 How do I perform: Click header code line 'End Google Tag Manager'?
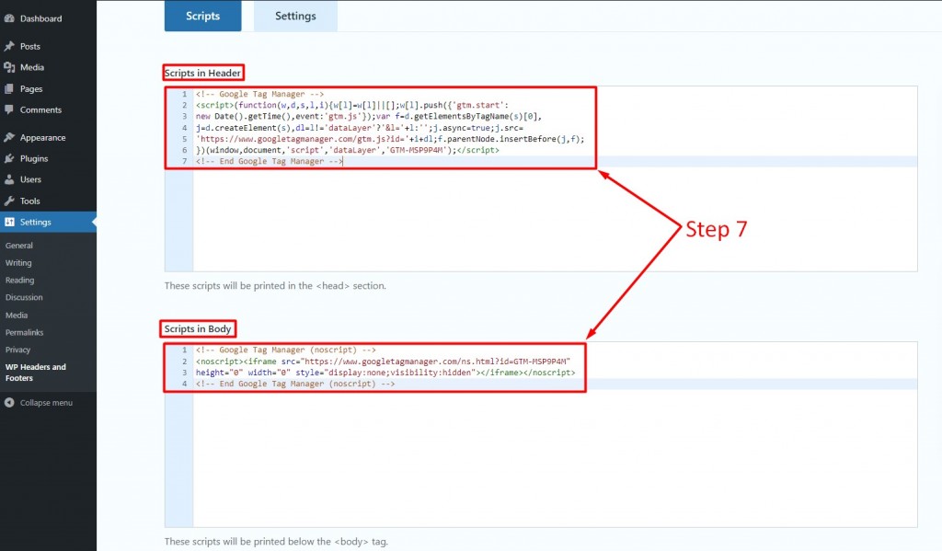pos(270,161)
